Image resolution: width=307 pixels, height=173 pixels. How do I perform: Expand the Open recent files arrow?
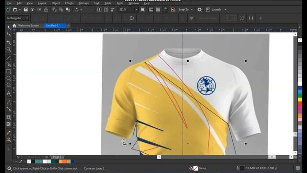tap(20, 10)
